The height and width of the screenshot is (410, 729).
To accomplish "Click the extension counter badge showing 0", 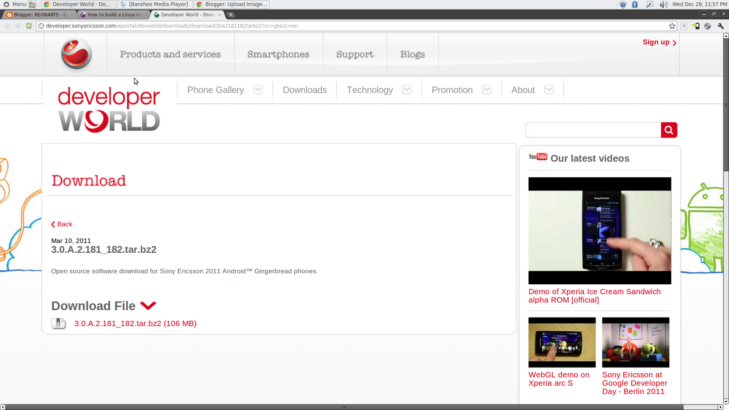I will pyautogui.click(x=684, y=26).
